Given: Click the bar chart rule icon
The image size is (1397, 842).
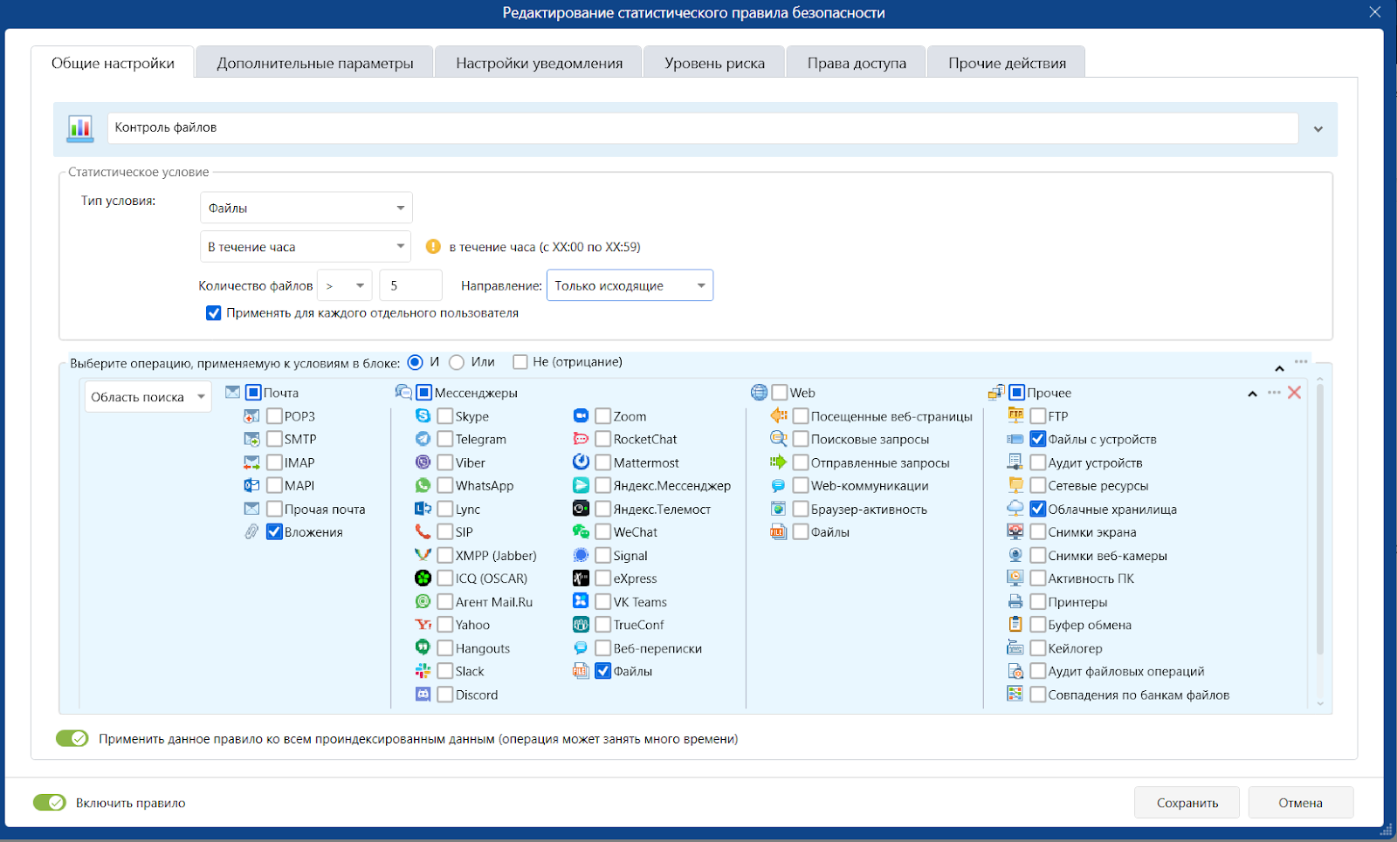Looking at the screenshot, I should click(80, 128).
